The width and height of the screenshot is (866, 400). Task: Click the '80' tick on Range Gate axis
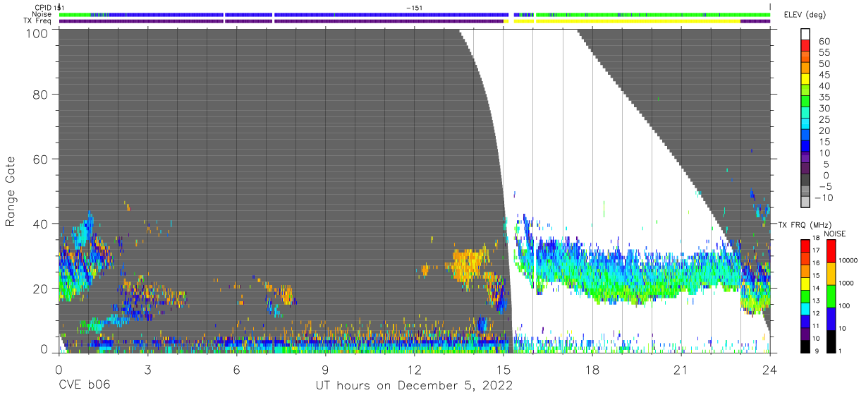click(x=40, y=95)
